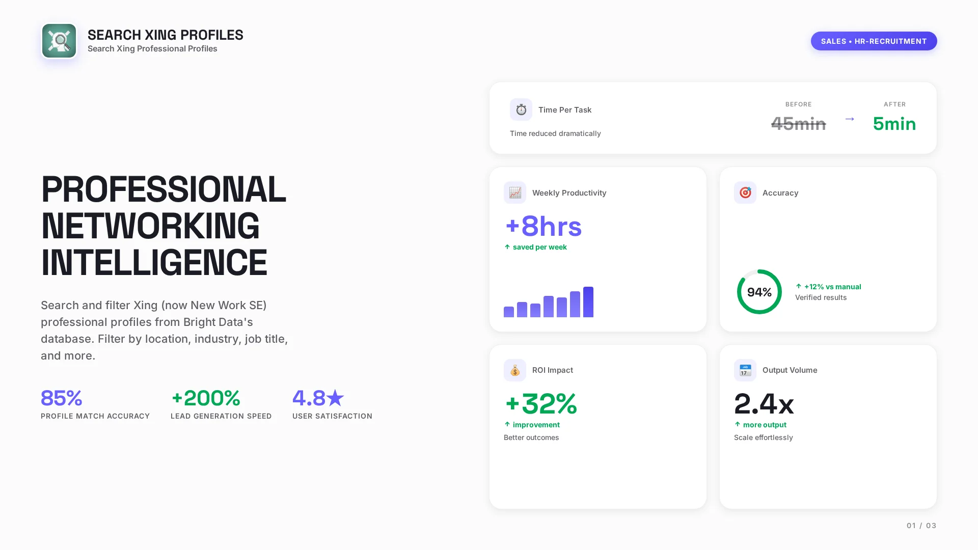
Task: Click the chart icon beside Weekly Productivity
Action: [514, 193]
